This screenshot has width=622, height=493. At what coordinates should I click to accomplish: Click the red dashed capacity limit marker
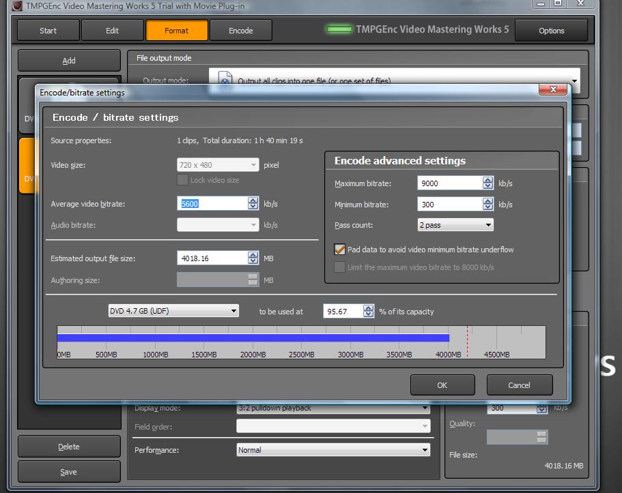(467, 342)
